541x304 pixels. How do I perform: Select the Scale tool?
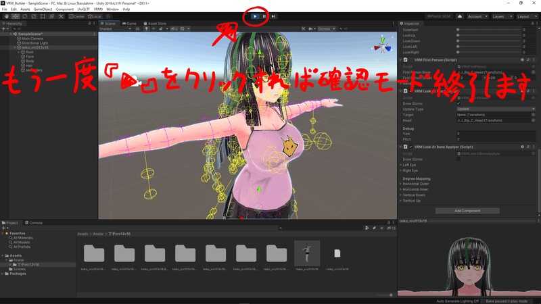click(x=33, y=16)
